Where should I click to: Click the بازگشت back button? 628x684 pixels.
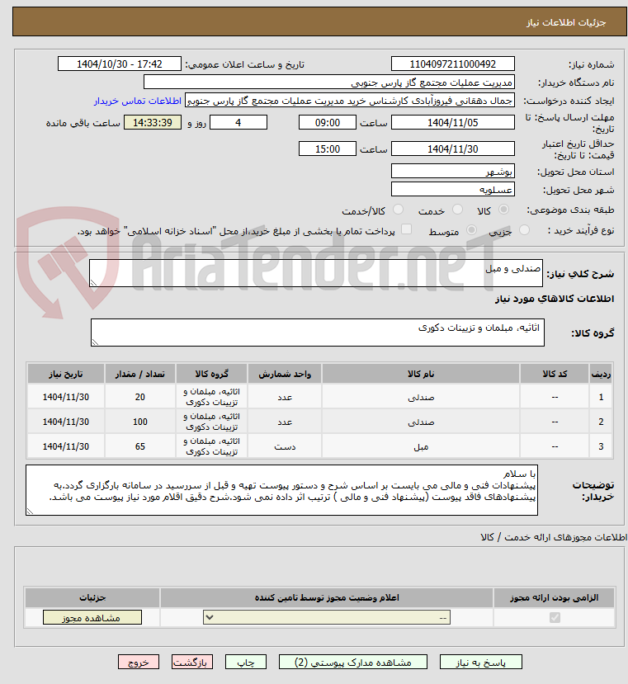192,663
